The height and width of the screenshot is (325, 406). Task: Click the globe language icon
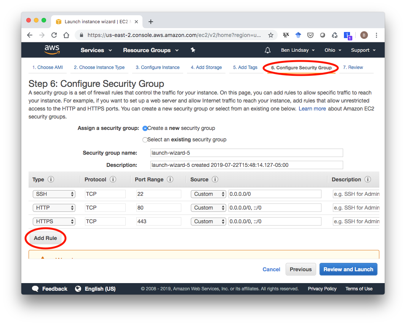[78, 289]
